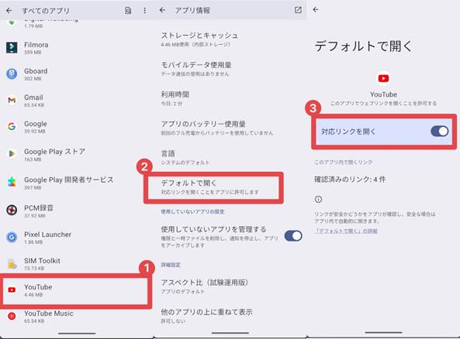Tap the search apps icon in すべてのアプリ

(128, 11)
